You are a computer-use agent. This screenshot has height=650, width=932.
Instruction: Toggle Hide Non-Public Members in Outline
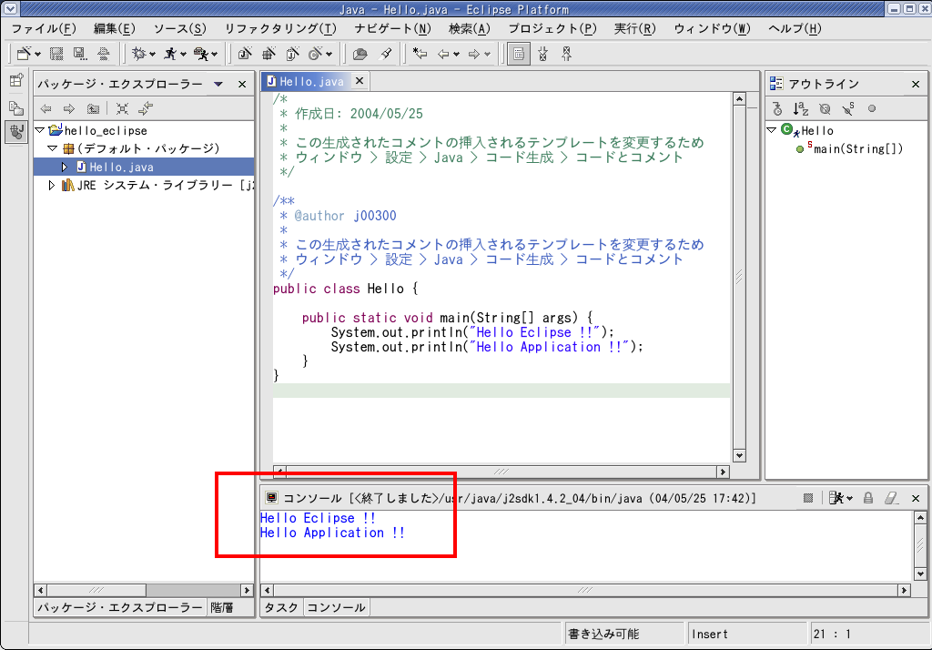coord(872,109)
